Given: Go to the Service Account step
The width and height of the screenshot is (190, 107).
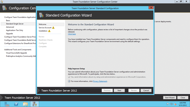Looking at the screenshot, I should point(45,28).
